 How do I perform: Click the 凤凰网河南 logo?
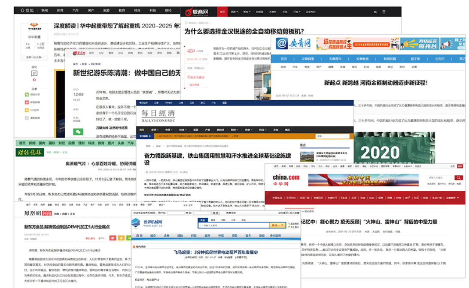[x=38, y=213]
